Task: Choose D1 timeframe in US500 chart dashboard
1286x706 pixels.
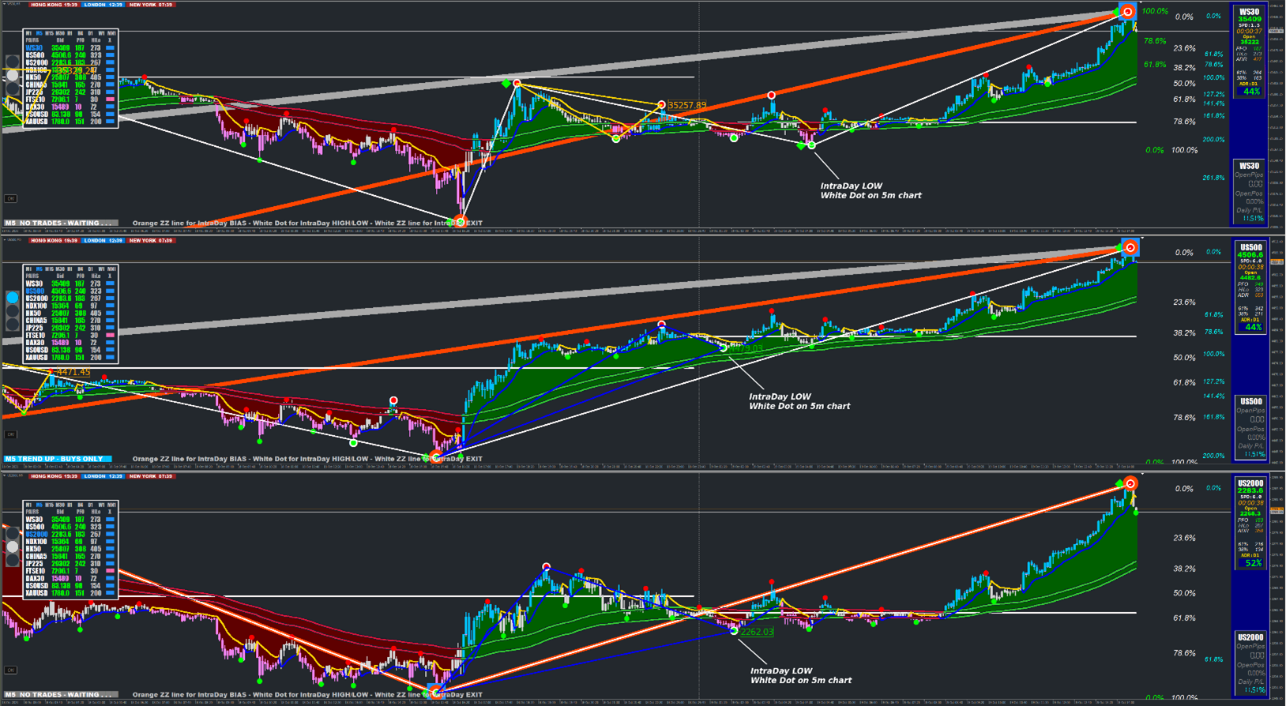Action: coord(91,269)
